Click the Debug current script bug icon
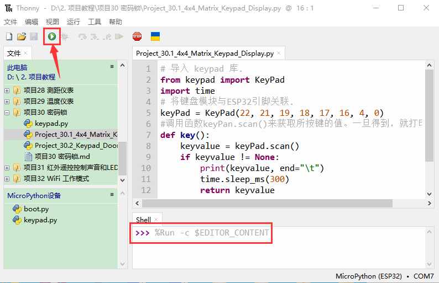Image resolution: width=439 pixels, height=283 pixels. [x=65, y=36]
